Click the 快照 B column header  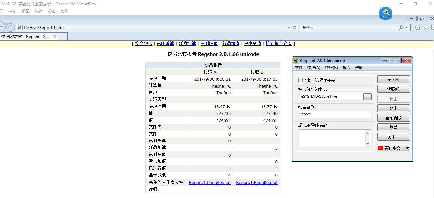point(257,72)
